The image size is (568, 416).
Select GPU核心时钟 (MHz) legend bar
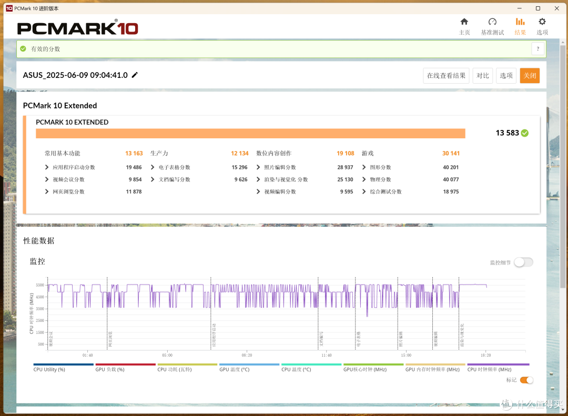click(x=373, y=364)
